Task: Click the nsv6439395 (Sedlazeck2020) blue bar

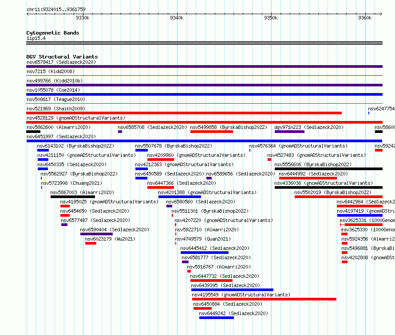Action: 232,290
